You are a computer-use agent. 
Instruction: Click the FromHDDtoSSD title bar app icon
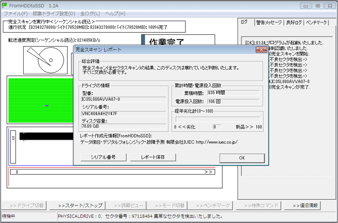coord(5,6)
